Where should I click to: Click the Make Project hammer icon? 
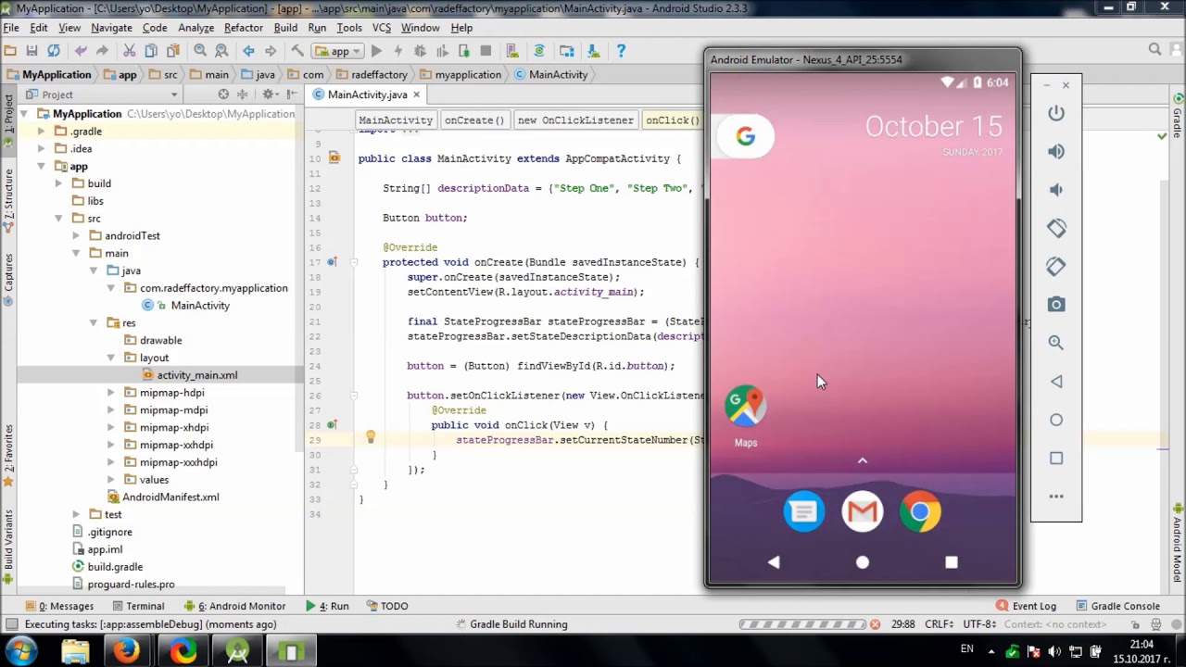point(297,51)
